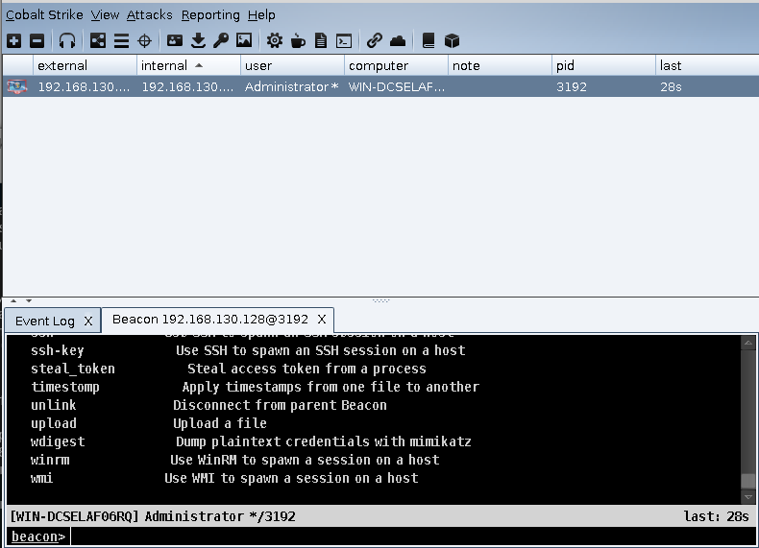Screen dimensions: 759x548
Task: Switch to the pivot graph view icon
Action: click(97, 40)
